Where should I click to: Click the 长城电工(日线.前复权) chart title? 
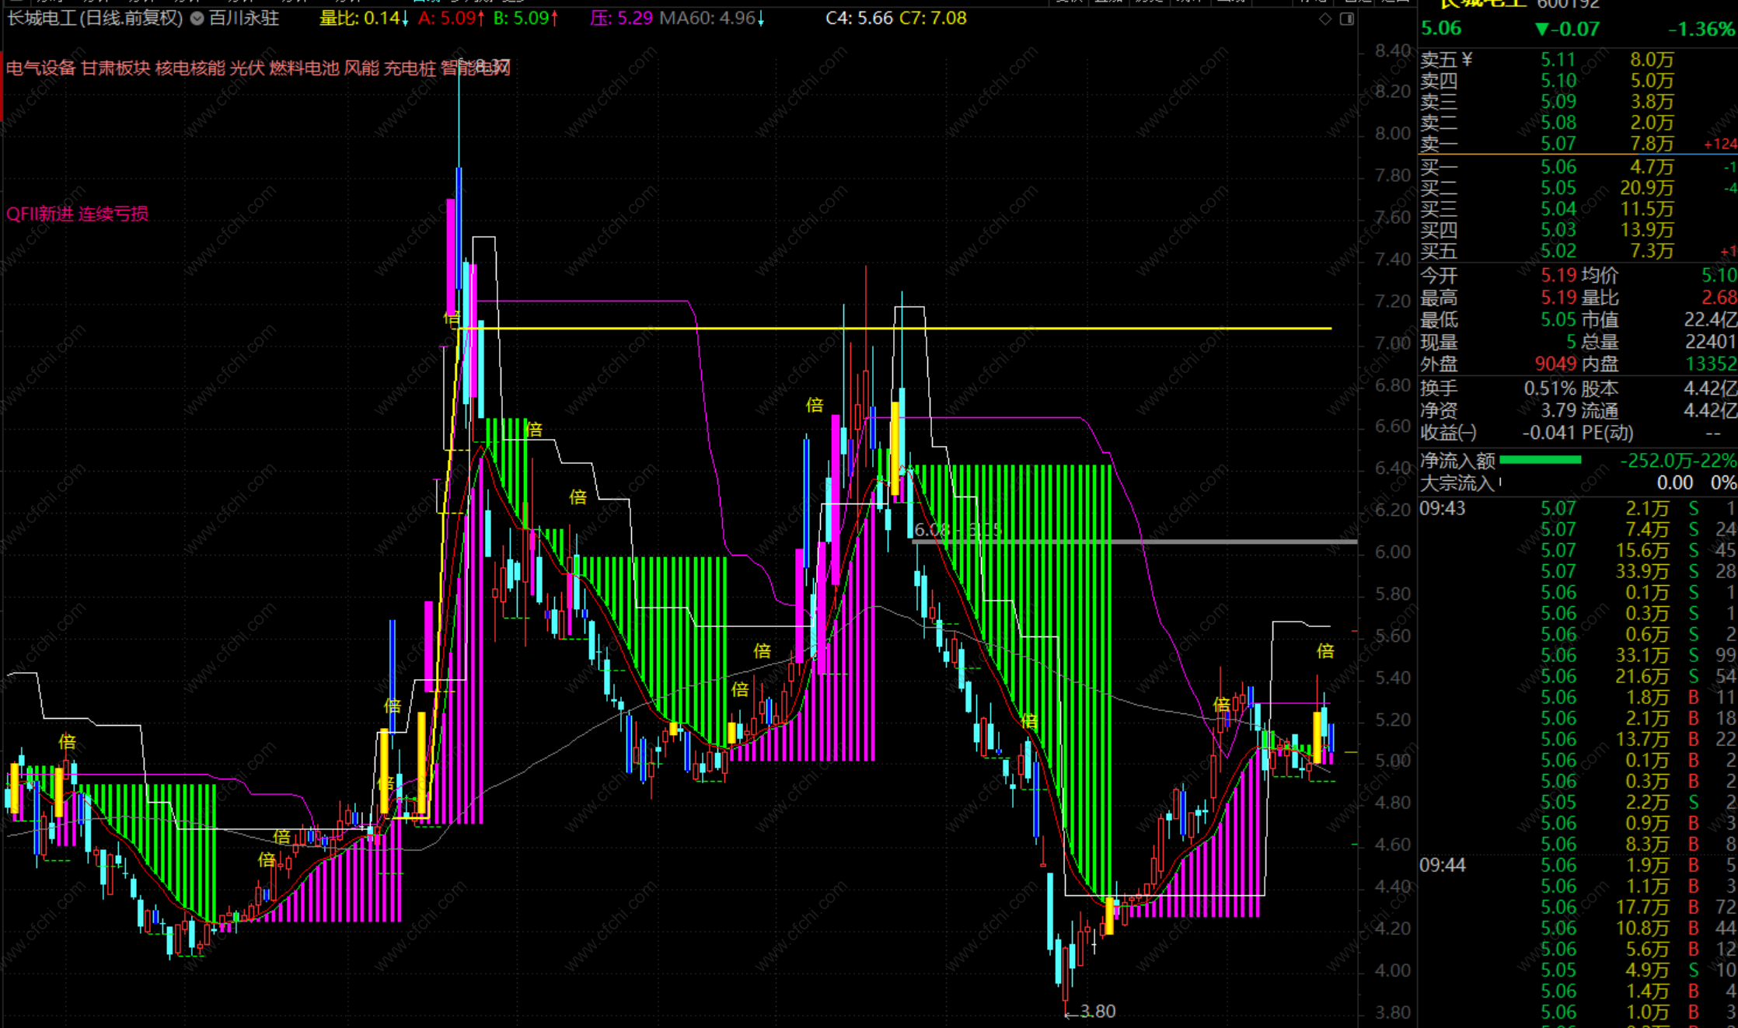95,18
